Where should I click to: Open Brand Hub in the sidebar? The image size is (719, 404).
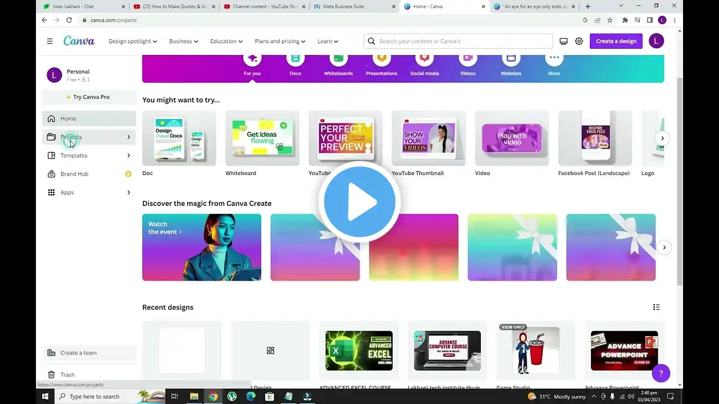point(89,174)
